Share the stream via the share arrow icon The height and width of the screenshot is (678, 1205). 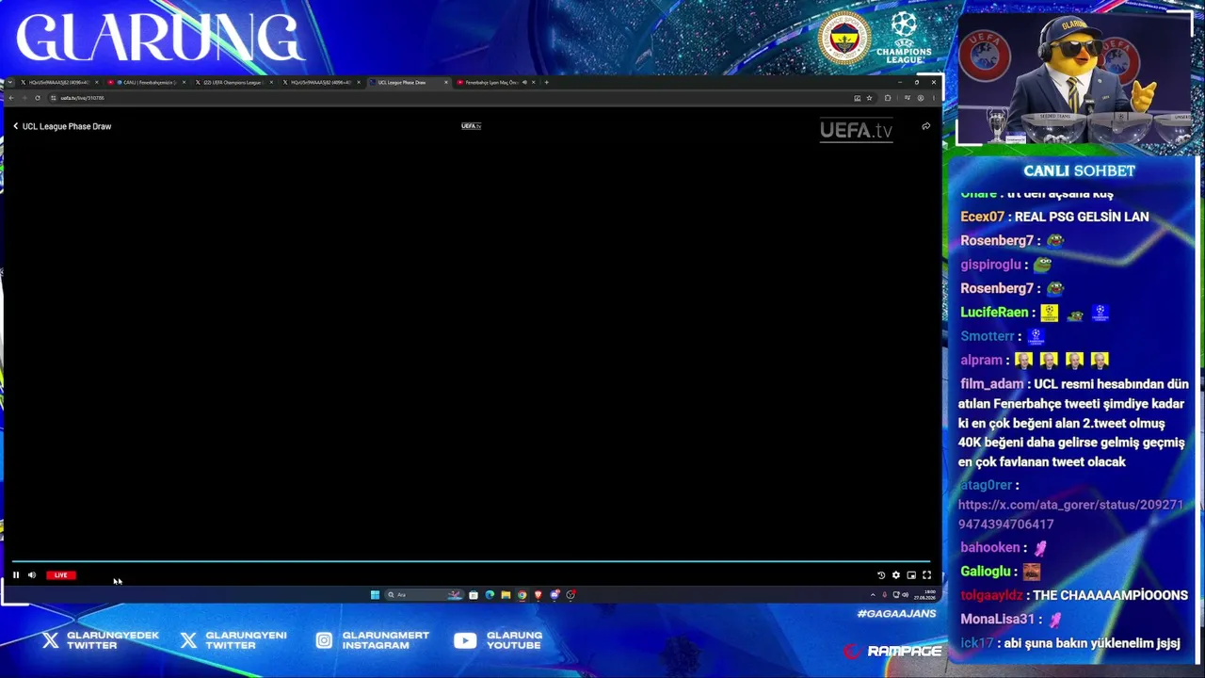pos(925,126)
